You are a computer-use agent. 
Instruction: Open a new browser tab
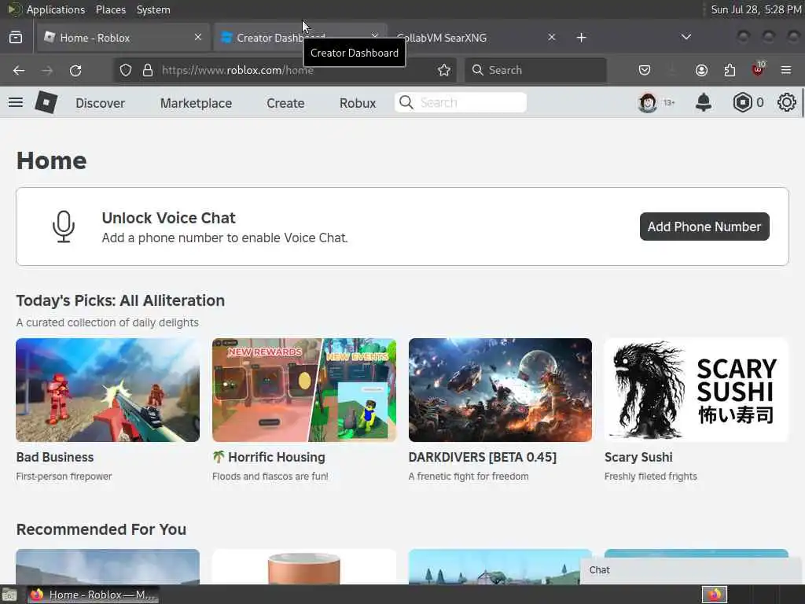(x=581, y=38)
